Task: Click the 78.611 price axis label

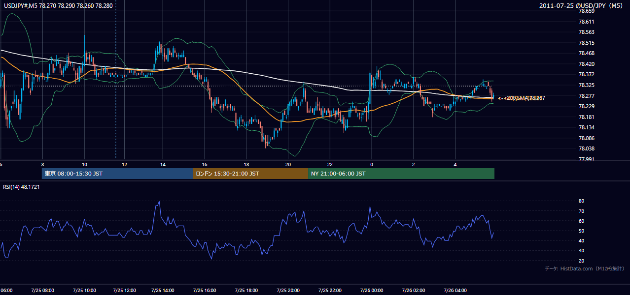Action: (x=586, y=22)
